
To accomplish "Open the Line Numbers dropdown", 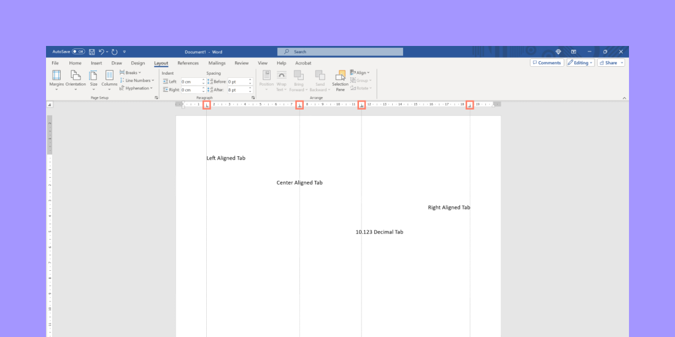I will (137, 80).
